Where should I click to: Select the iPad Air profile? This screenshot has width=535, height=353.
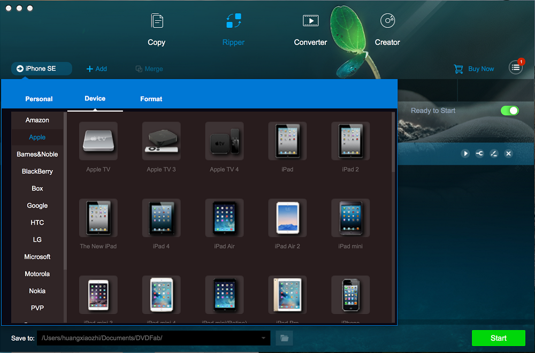(x=224, y=218)
